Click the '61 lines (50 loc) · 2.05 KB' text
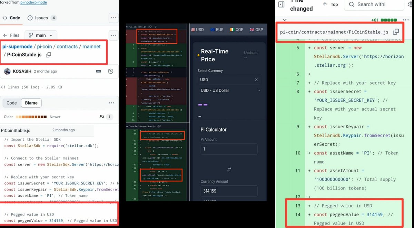 (32, 87)
